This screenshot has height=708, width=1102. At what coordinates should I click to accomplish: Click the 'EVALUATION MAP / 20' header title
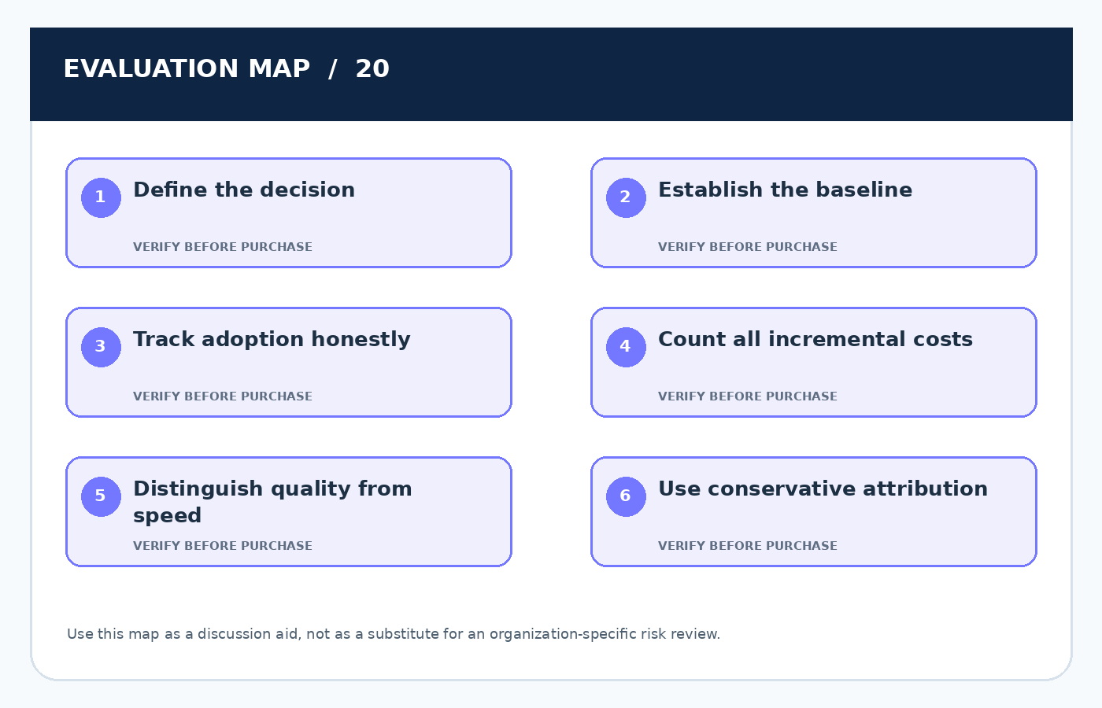[227, 68]
